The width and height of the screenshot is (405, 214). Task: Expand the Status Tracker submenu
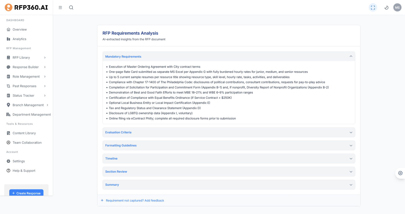(45, 96)
